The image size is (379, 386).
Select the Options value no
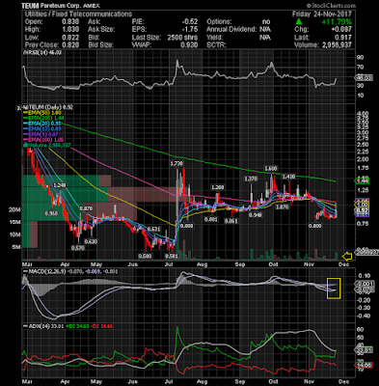(x=266, y=21)
